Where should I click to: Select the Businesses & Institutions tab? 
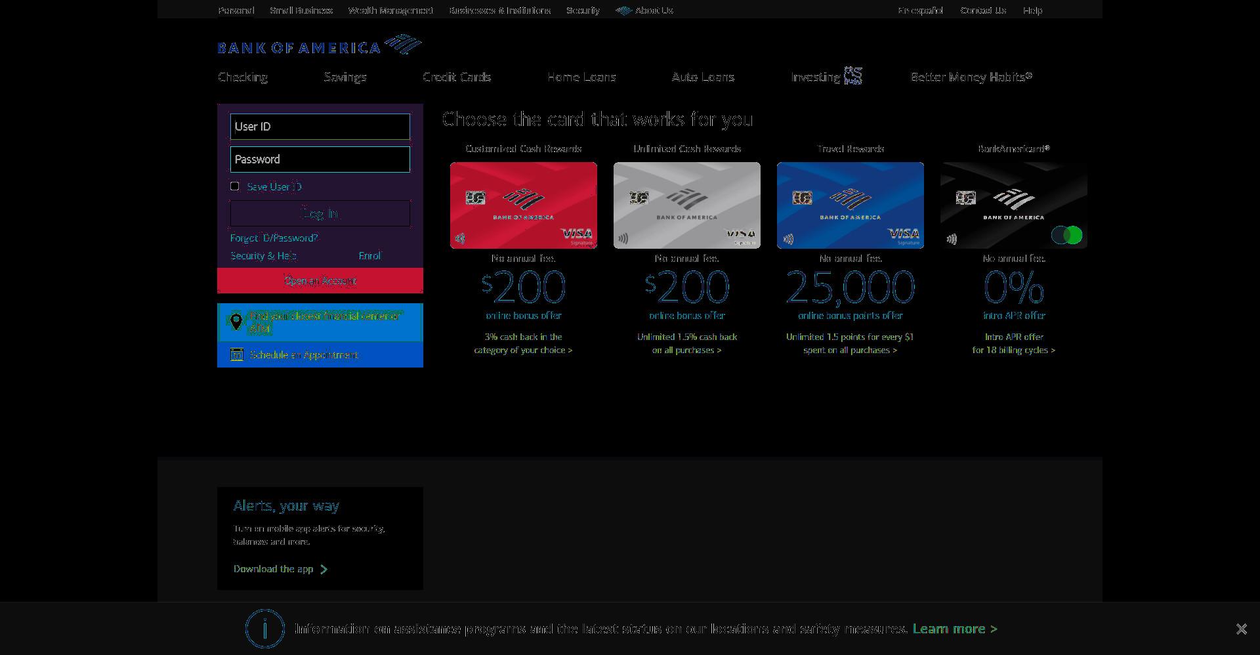(x=500, y=11)
